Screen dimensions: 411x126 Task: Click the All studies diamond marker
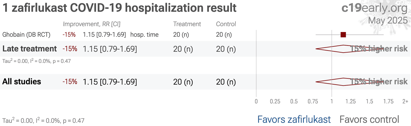[x=349, y=82]
